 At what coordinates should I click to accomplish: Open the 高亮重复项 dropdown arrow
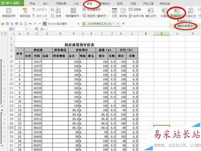click(x=80, y=16)
